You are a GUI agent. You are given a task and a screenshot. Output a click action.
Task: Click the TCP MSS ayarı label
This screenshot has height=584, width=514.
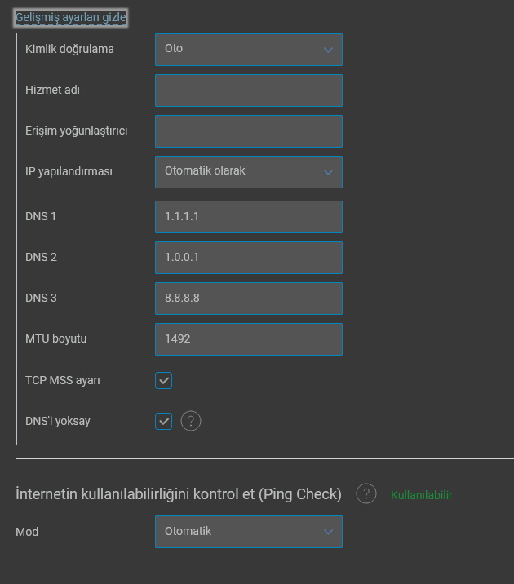point(63,380)
